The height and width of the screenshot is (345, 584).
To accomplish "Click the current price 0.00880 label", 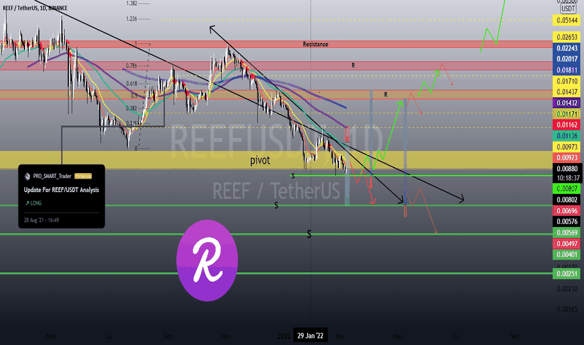I will tap(567, 169).
